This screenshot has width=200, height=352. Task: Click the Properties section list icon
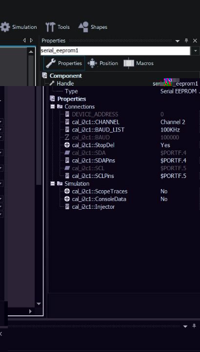pos(52,99)
